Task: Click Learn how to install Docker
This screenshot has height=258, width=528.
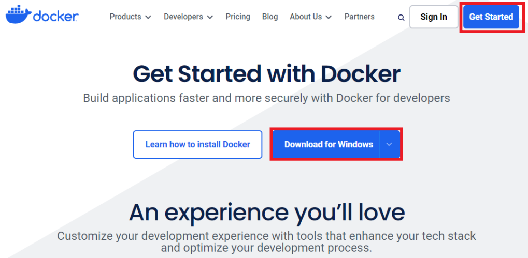Action: click(197, 144)
